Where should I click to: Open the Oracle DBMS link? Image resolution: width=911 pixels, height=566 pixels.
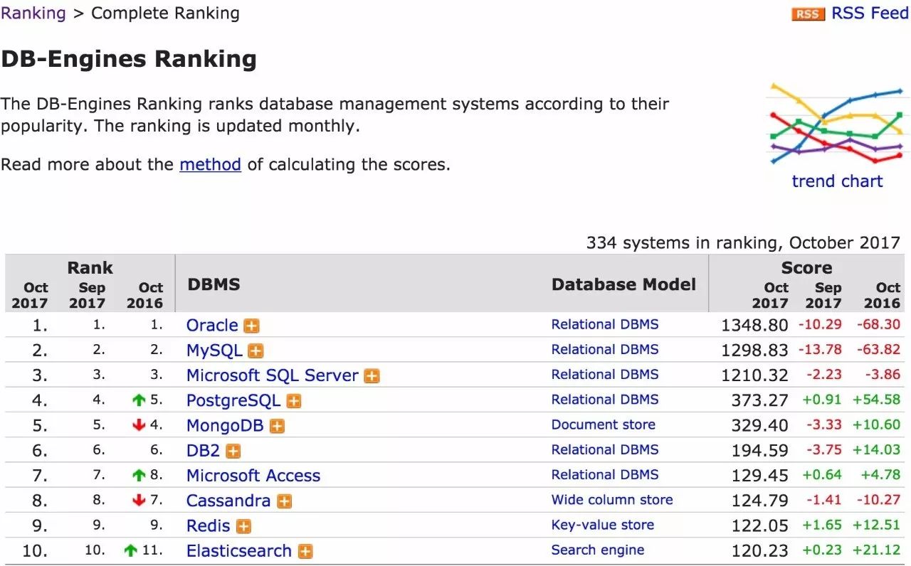point(212,325)
